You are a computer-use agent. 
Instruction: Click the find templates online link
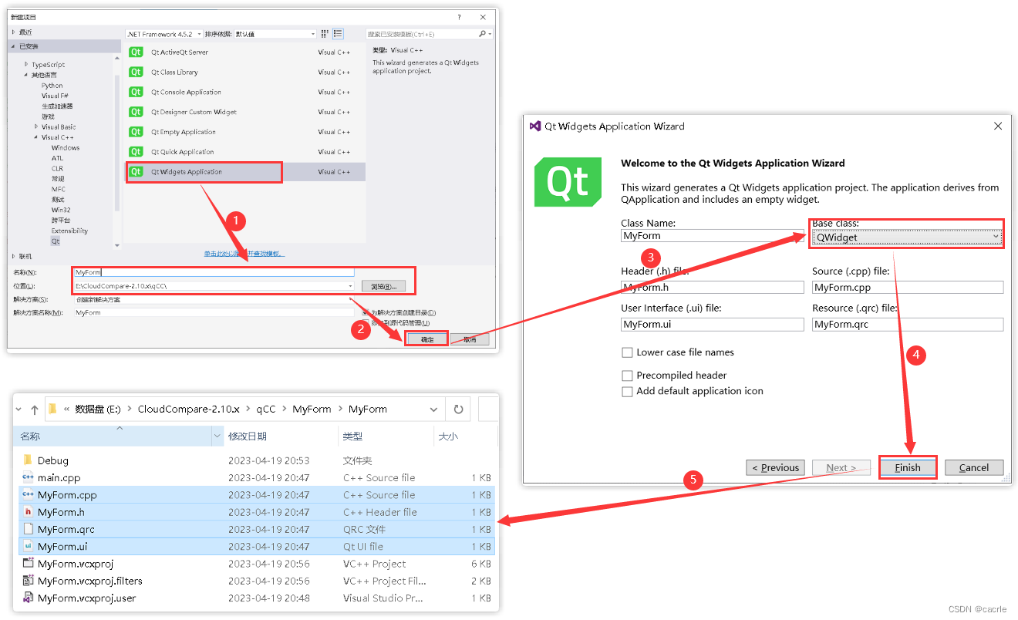(244, 254)
